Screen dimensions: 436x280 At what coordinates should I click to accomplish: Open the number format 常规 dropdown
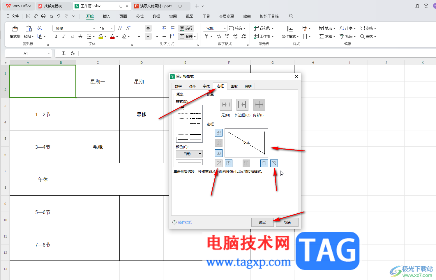click(225, 28)
